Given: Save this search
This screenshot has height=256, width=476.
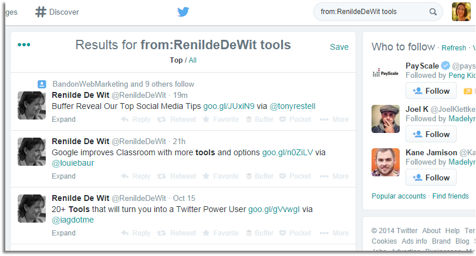Looking at the screenshot, I should (339, 47).
